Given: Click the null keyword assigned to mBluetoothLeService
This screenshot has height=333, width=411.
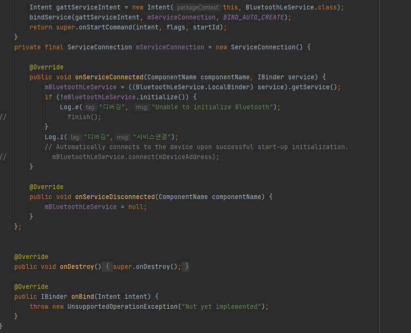Looking at the screenshot, I should tap(135, 207).
